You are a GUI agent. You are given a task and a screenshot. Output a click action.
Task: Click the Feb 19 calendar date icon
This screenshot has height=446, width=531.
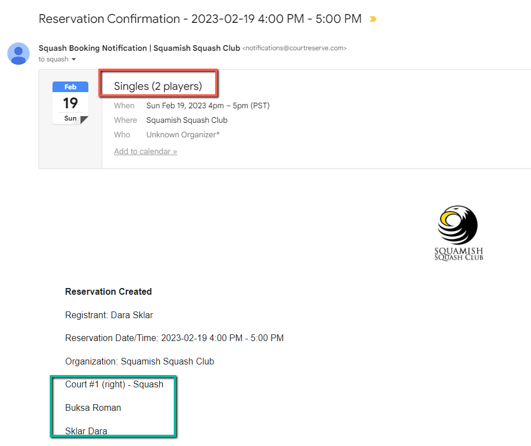(x=70, y=103)
